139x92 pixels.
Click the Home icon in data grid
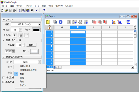pyautogui.click(x=49, y=27)
